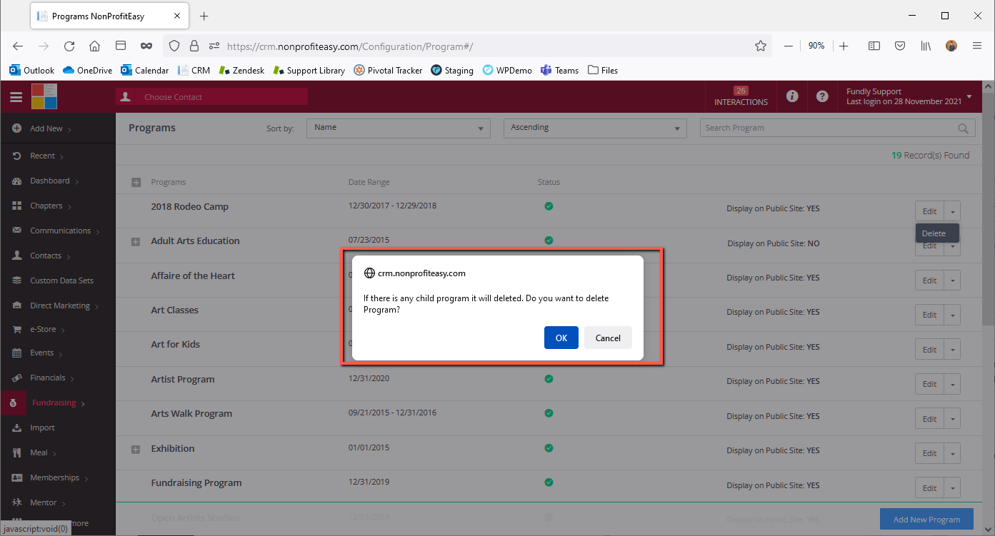Open the Support Library bookmark

(x=309, y=70)
